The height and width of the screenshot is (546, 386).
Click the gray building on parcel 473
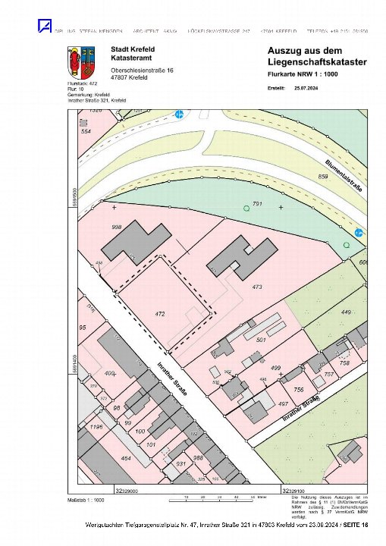pyautogui.click(x=242, y=257)
